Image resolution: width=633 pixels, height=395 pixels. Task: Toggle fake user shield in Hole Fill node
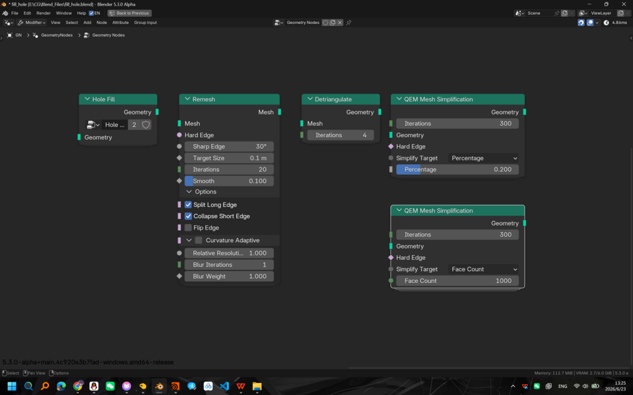[x=145, y=125]
